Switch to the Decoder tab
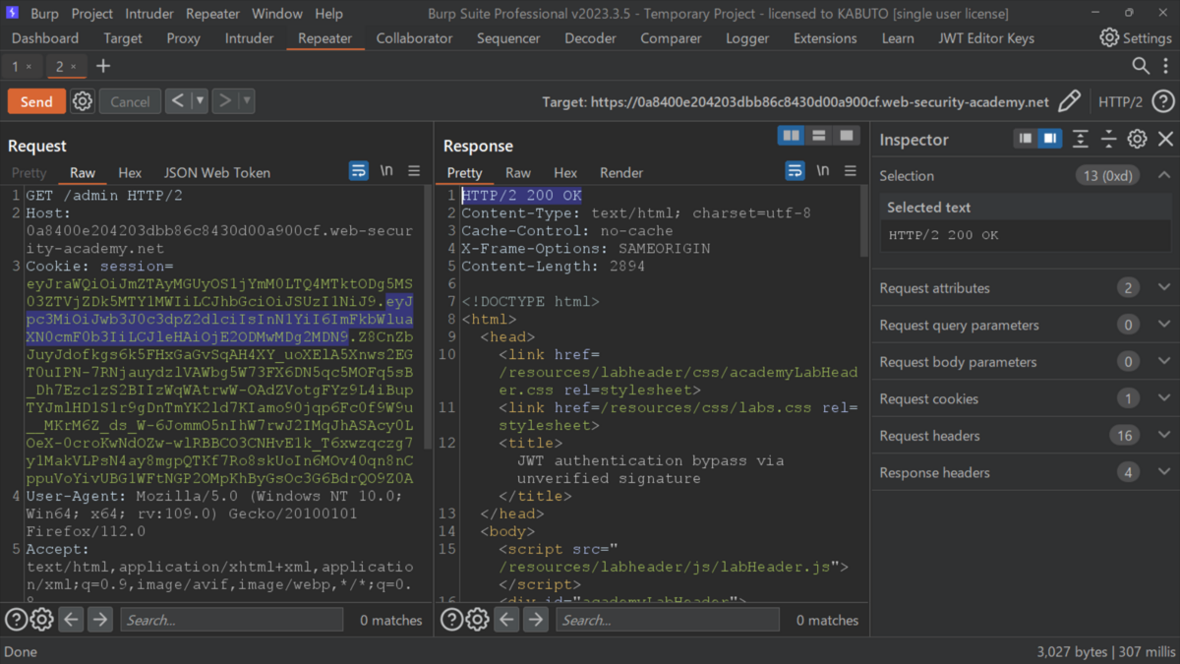Screen dimensions: 1180x664 coord(590,38)
